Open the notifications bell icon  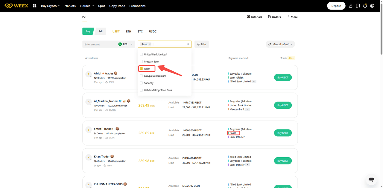[365, 6]
